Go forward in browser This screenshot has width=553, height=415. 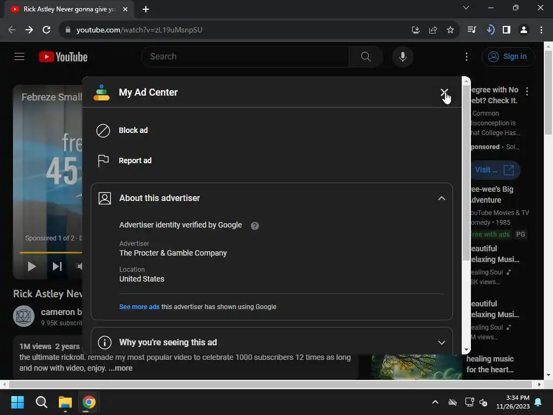point(29,30)
